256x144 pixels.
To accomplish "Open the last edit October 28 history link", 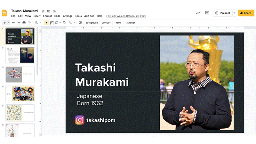I will pyautogui.click(x=126, y=16).
